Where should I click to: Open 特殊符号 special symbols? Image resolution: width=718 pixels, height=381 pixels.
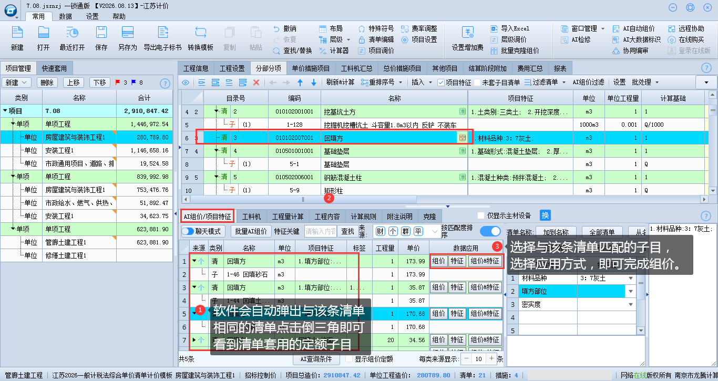point(376,28)
